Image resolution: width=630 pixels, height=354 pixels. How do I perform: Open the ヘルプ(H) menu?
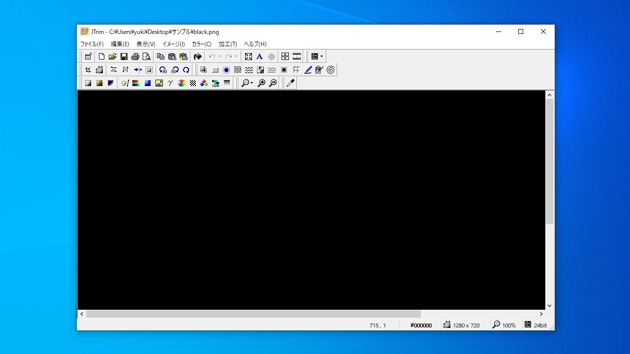pyautogui.click(x=255, y=44)
